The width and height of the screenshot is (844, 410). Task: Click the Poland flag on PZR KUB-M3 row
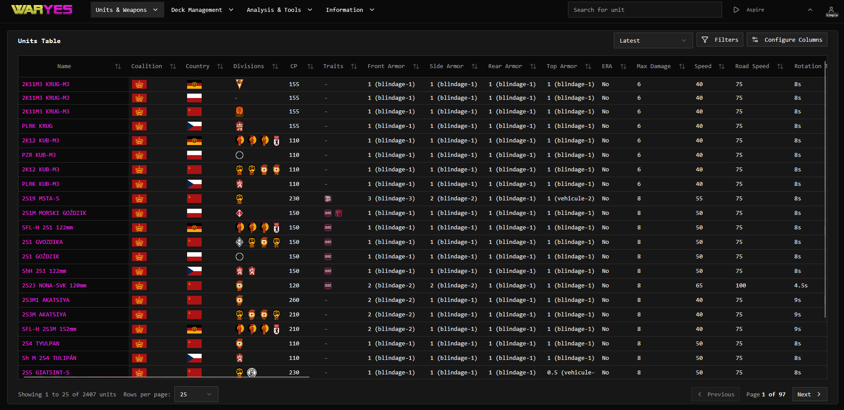[194, 155]
